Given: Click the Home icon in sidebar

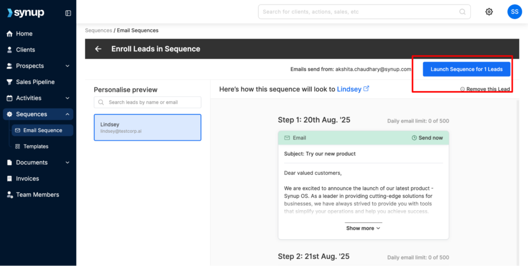Looking at the screenshot, I should click(x=9, y=34).
